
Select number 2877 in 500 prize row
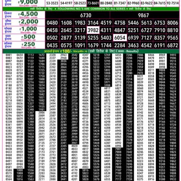pos(66,38)
